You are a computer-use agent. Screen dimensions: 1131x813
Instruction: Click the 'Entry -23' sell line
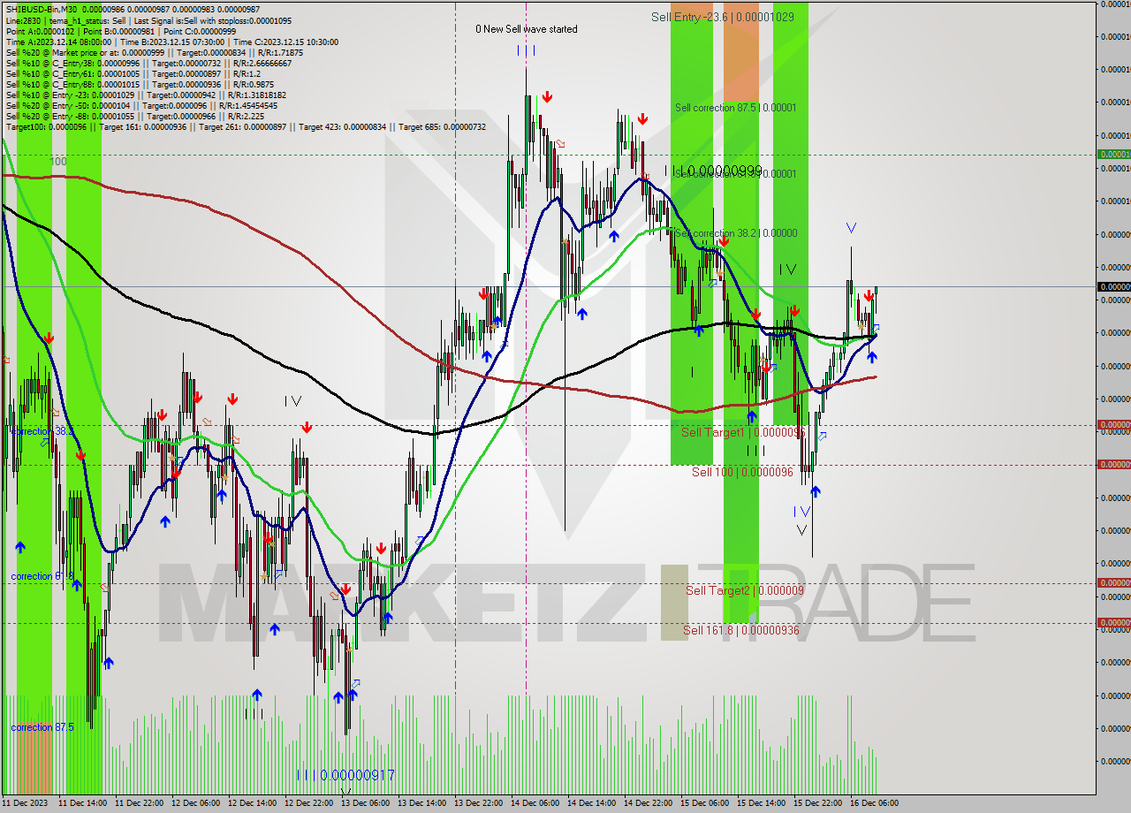[x=146, y=95]
